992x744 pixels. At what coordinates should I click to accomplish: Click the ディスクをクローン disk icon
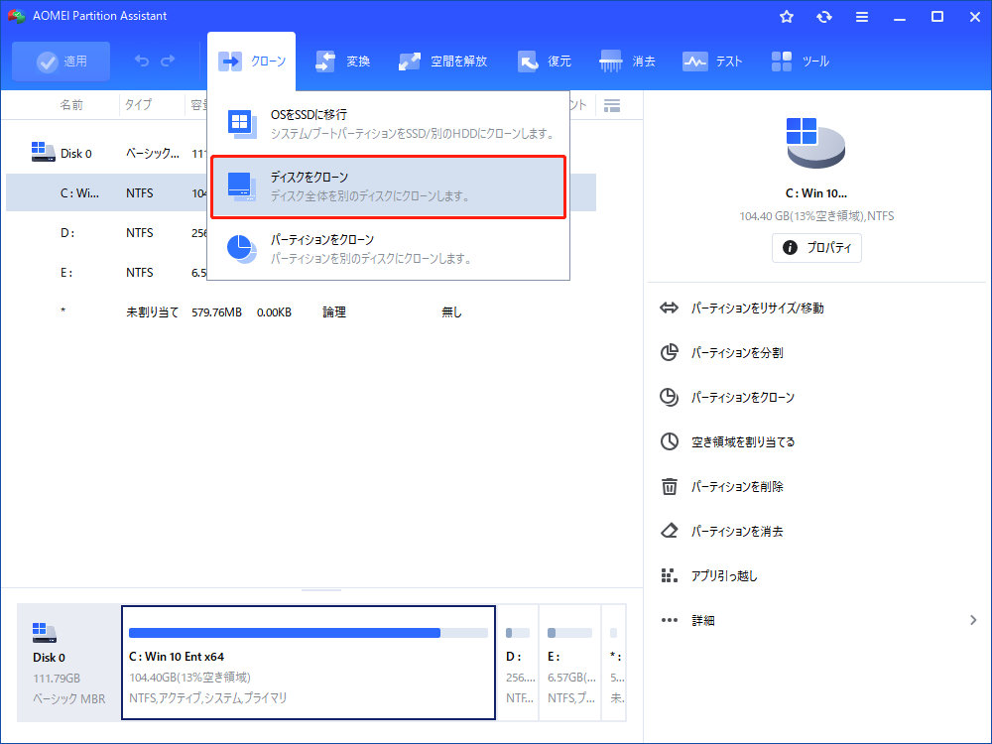click(242, 187)
